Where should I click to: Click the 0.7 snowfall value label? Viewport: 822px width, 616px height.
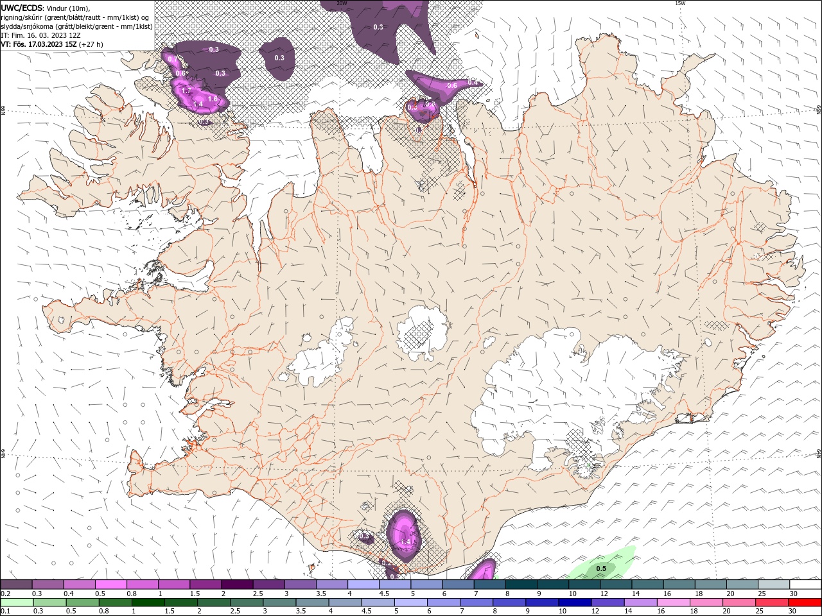coord(172,59)
